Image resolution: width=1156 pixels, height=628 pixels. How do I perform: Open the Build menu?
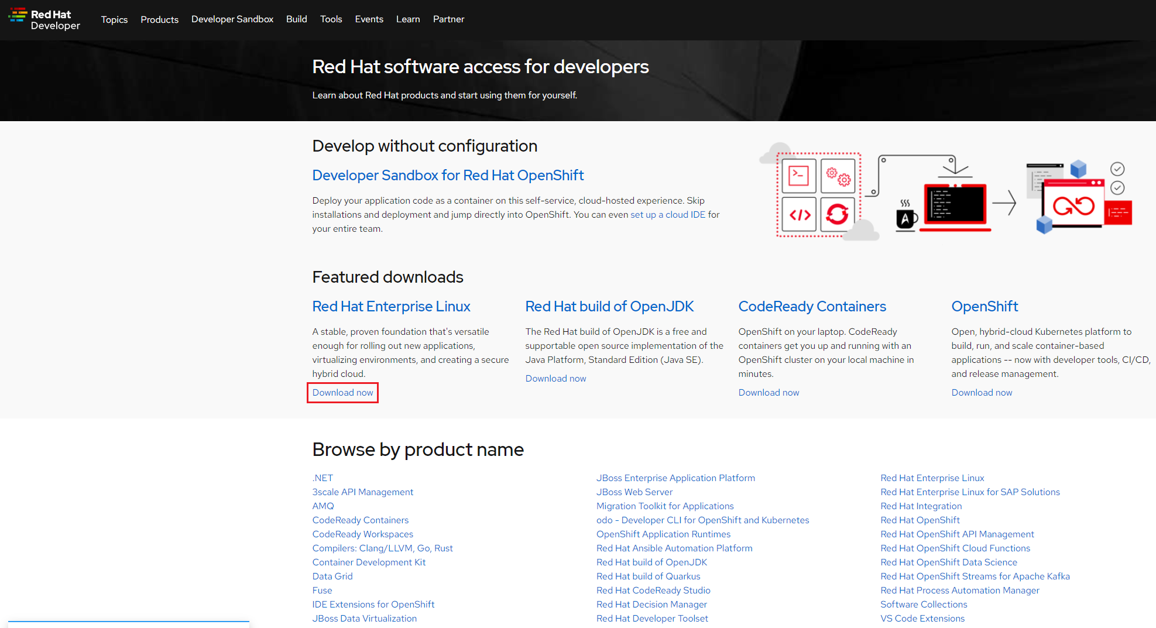click(x=296, y=19)
